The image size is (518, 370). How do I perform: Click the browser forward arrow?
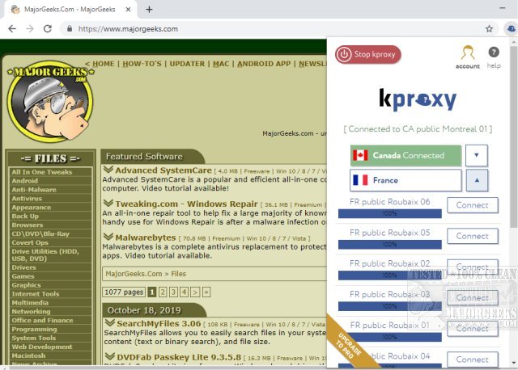point(30,29)
